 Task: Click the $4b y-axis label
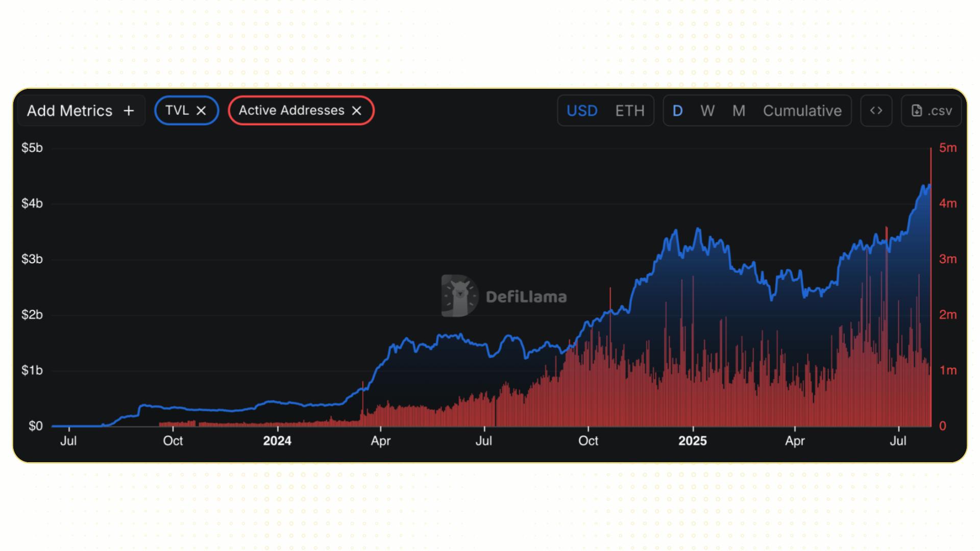(32, 204)
